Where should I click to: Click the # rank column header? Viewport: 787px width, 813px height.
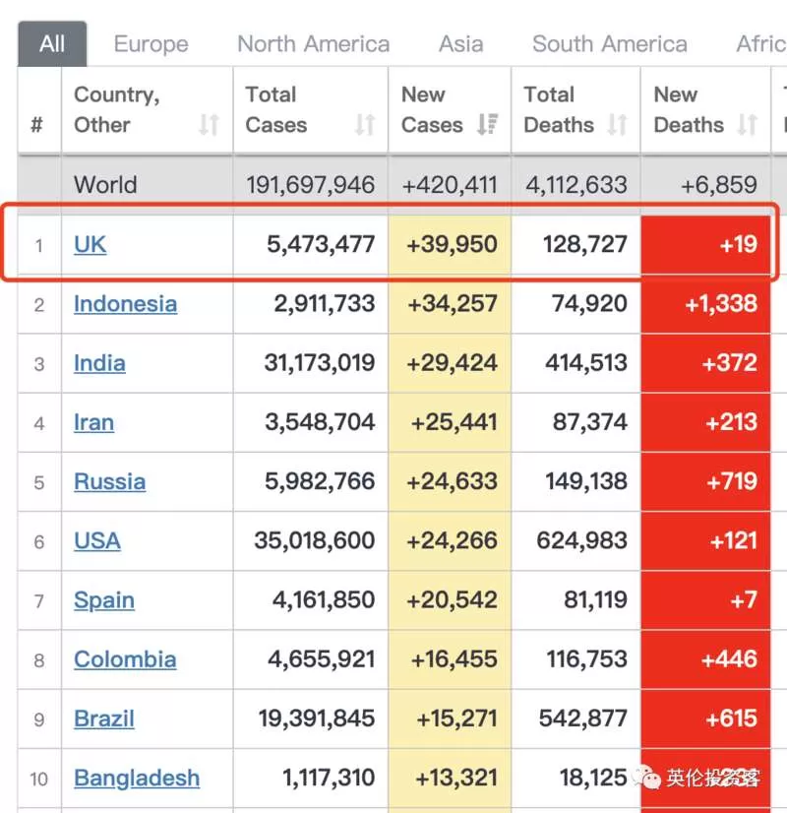(x=36, y=124)
